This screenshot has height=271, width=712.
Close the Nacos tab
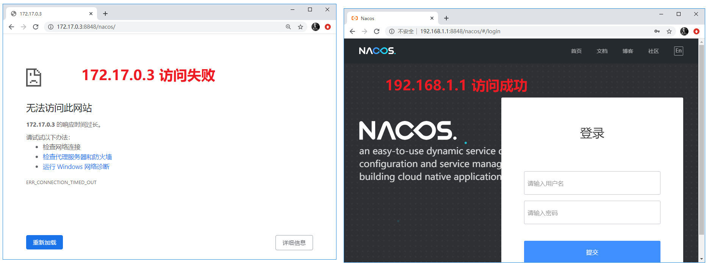tap(432, 18)
